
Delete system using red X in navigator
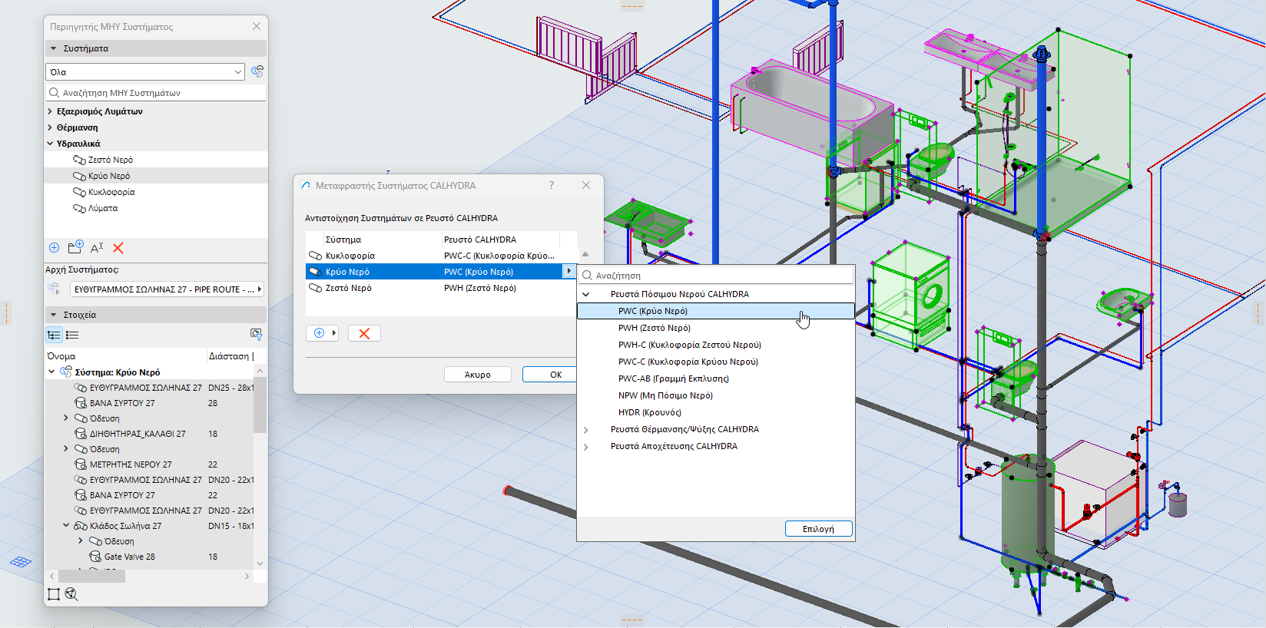118,248
